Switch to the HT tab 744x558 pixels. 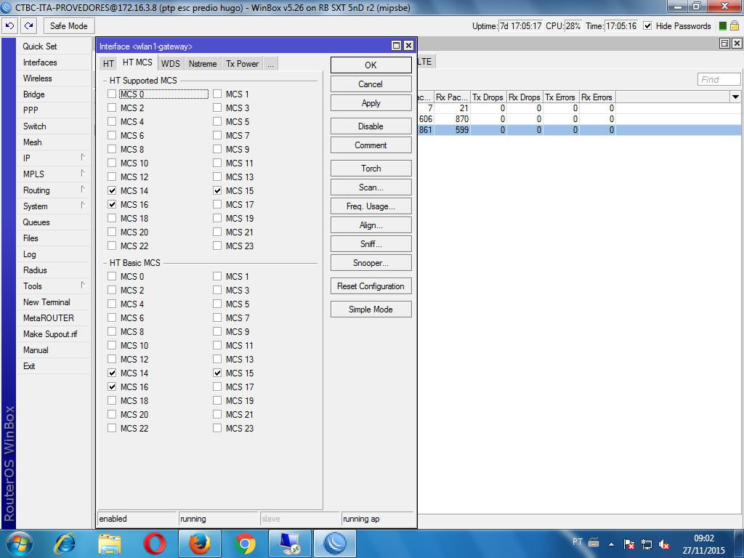tap(109, 64)
